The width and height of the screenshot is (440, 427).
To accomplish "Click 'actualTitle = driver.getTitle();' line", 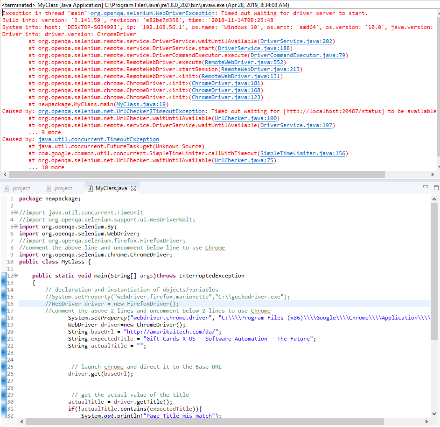I will click(120, 402).
